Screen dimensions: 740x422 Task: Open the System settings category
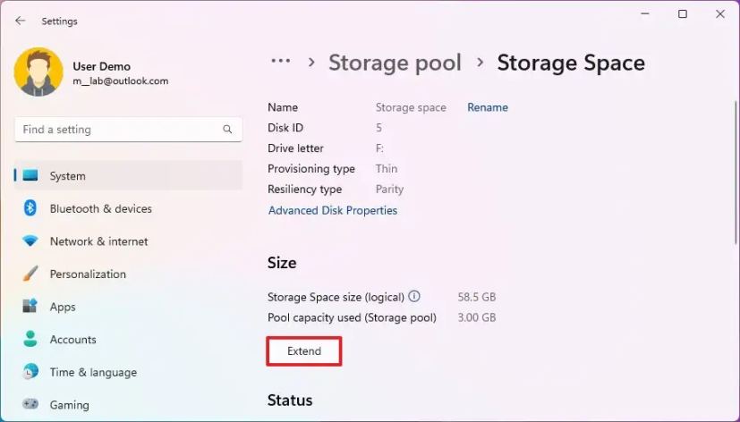pos(68,176)
